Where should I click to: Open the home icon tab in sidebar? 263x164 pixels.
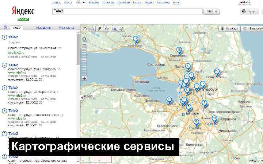pyautogui.click(x=5, y=27)
